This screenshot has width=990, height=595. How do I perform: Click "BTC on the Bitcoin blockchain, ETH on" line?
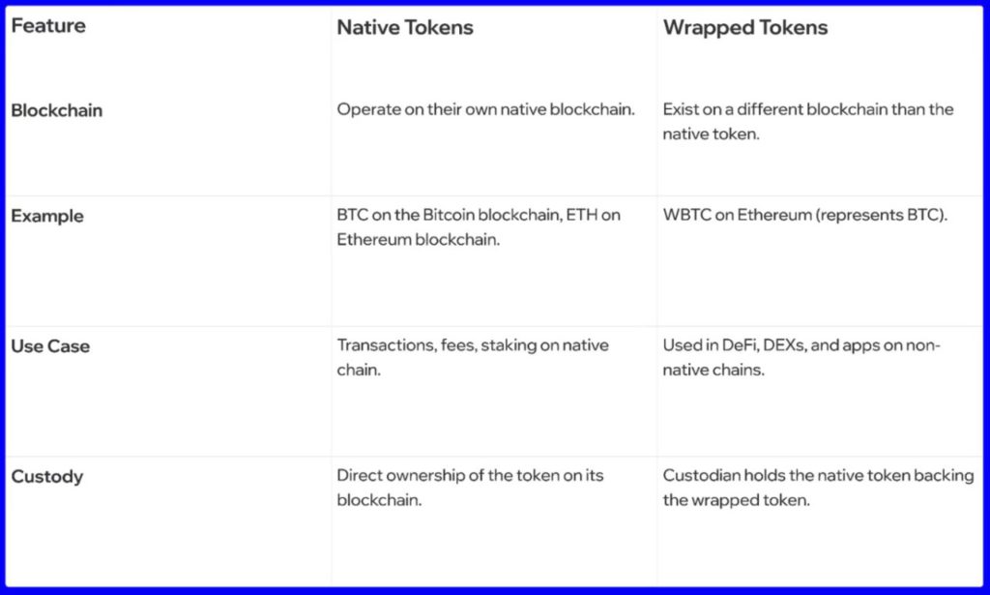pos(479,215)
